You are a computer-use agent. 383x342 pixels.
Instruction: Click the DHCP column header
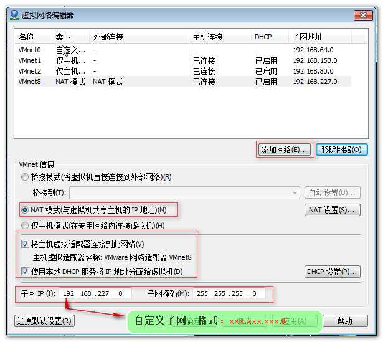(270, 37)
